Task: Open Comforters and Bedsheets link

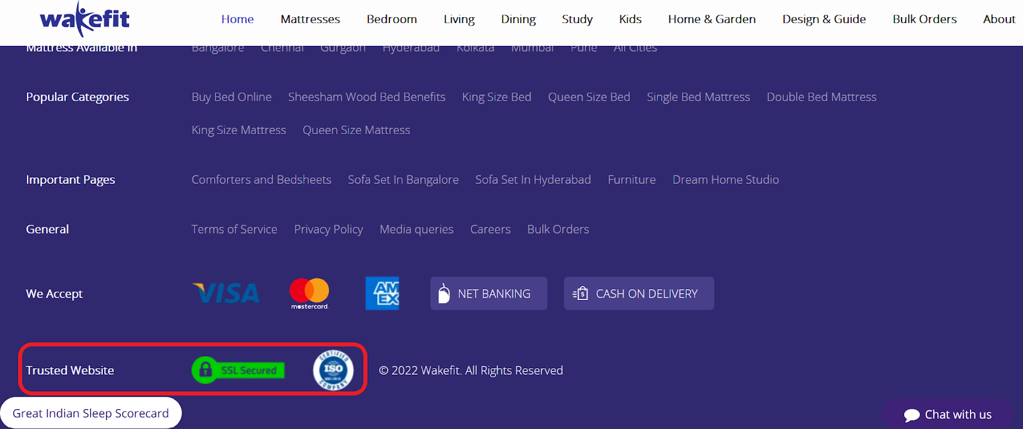Action: pos(262,180)
